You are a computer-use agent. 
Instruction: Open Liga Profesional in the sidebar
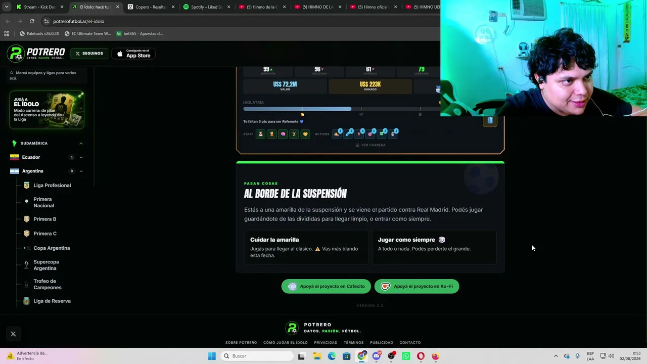coord(52,186)
